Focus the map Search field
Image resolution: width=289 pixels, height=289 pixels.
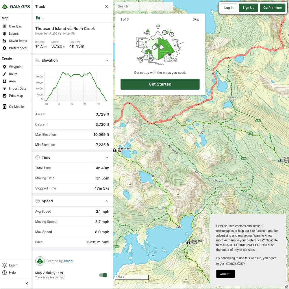coord(144,6)
